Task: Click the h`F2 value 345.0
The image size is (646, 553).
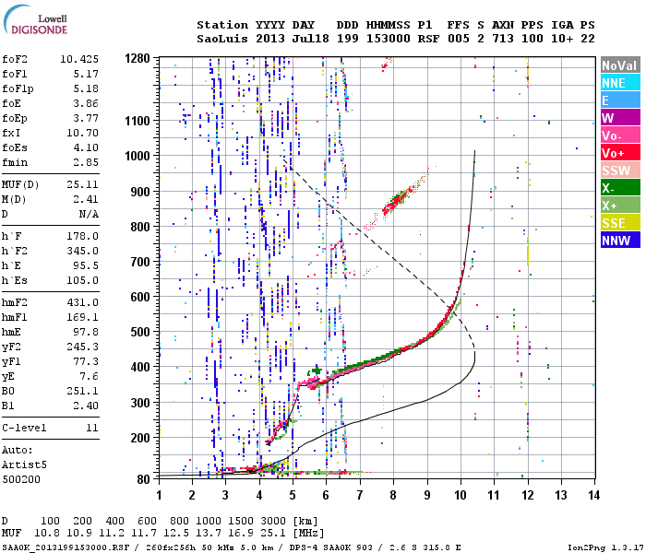Action: click(x=82, y=251)
